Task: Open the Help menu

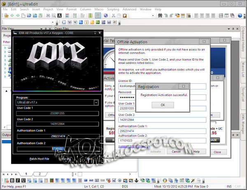Action: (158, 9)
